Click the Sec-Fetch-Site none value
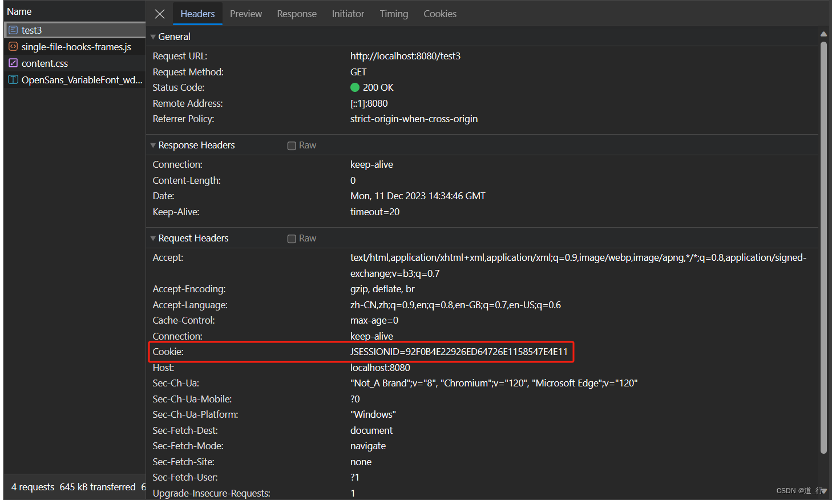Viewport: 832px width, 500px height. click(361, 462)
